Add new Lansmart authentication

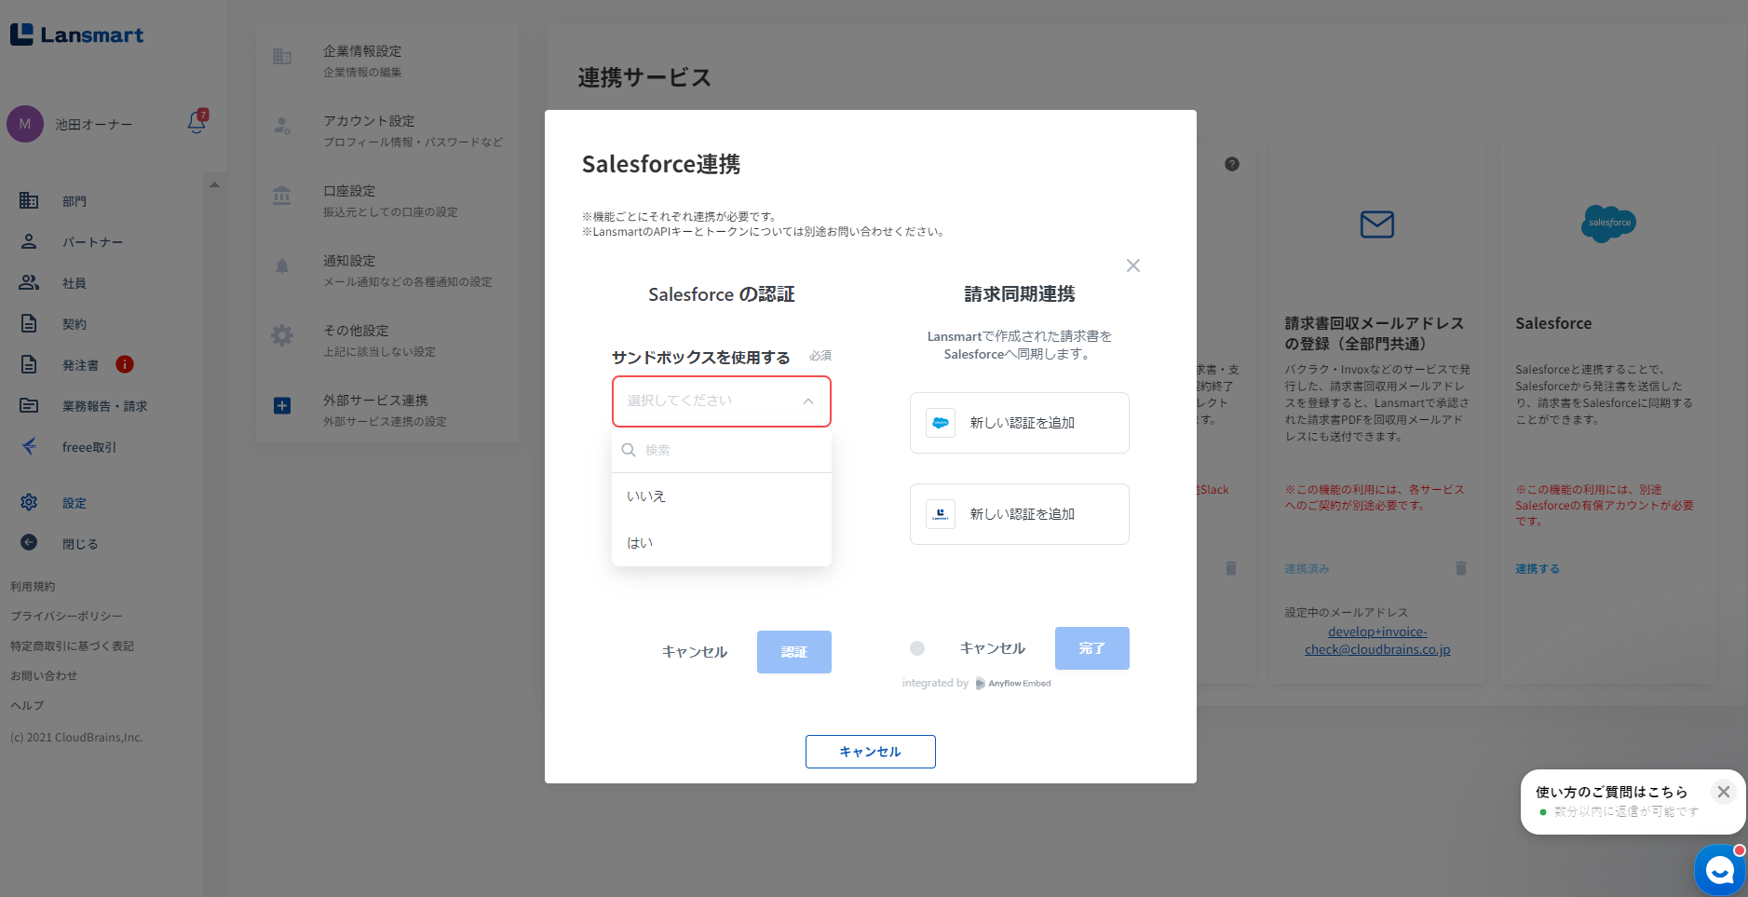pos(1020,514)
